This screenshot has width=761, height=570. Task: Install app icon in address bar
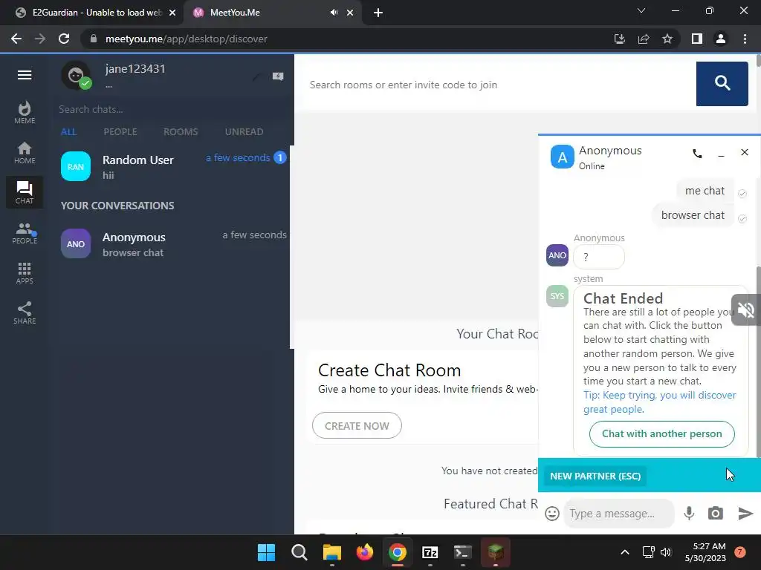point(619,39)
